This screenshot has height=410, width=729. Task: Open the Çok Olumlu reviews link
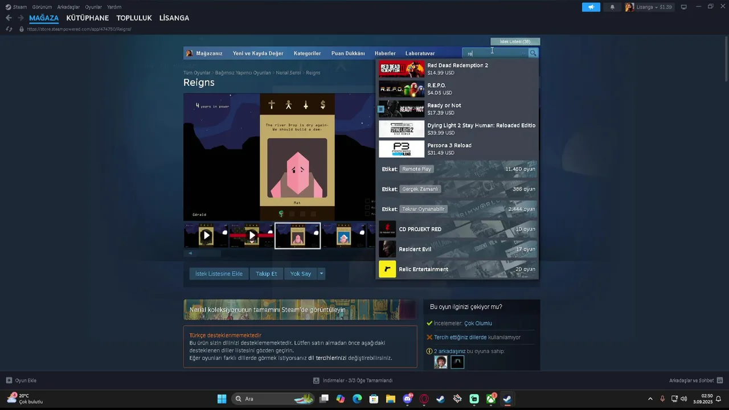pyautogui.click(x=478, y=323)
